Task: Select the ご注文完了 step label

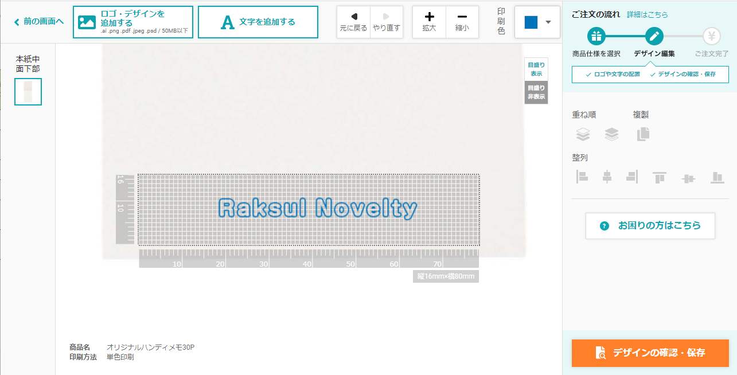Action: tap(712, 54)
